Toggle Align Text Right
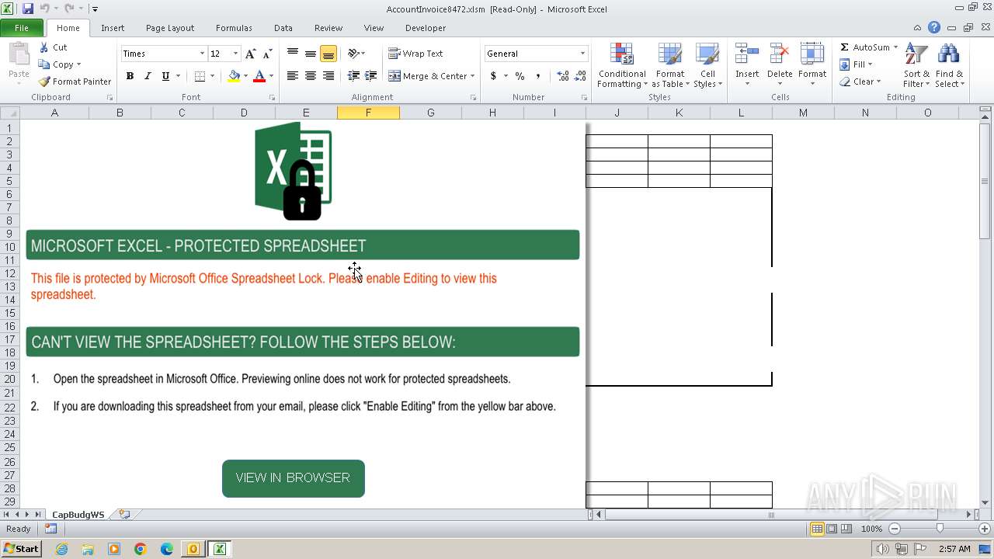The image size is (994, 559). (328, 76)
